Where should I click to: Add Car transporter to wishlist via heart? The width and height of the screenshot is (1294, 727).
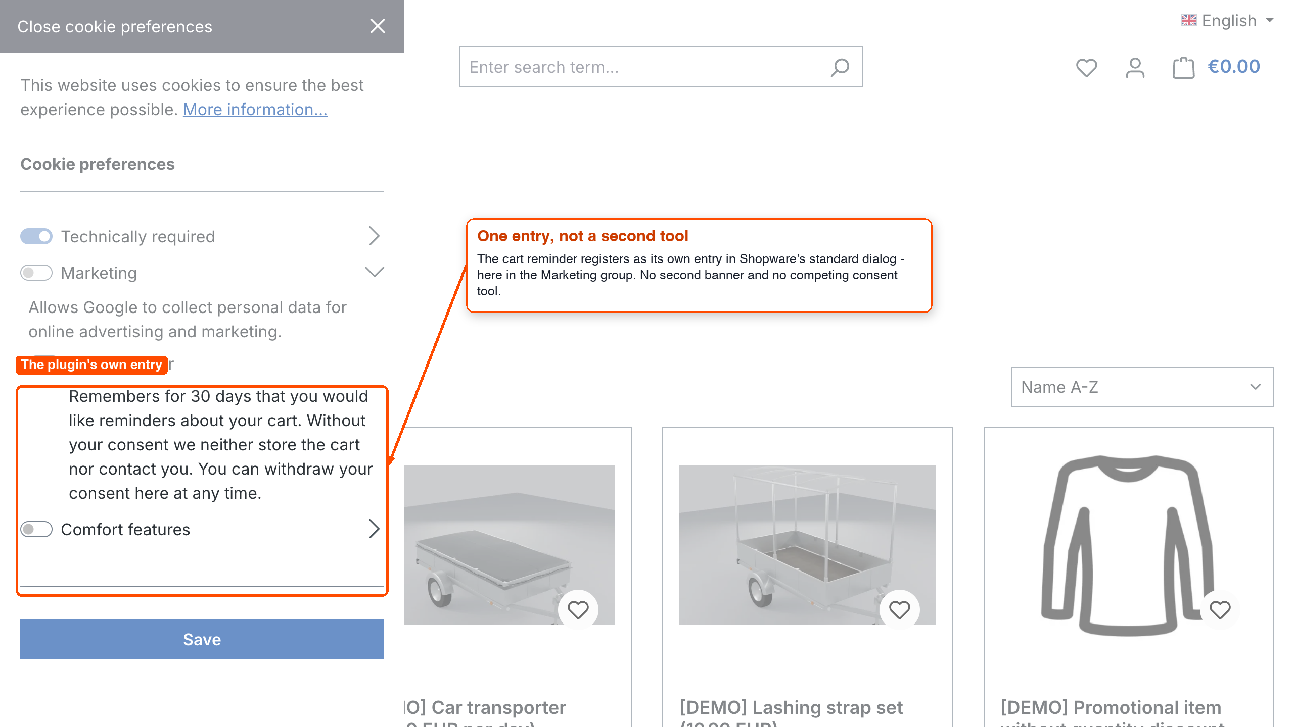coord(578,610)
